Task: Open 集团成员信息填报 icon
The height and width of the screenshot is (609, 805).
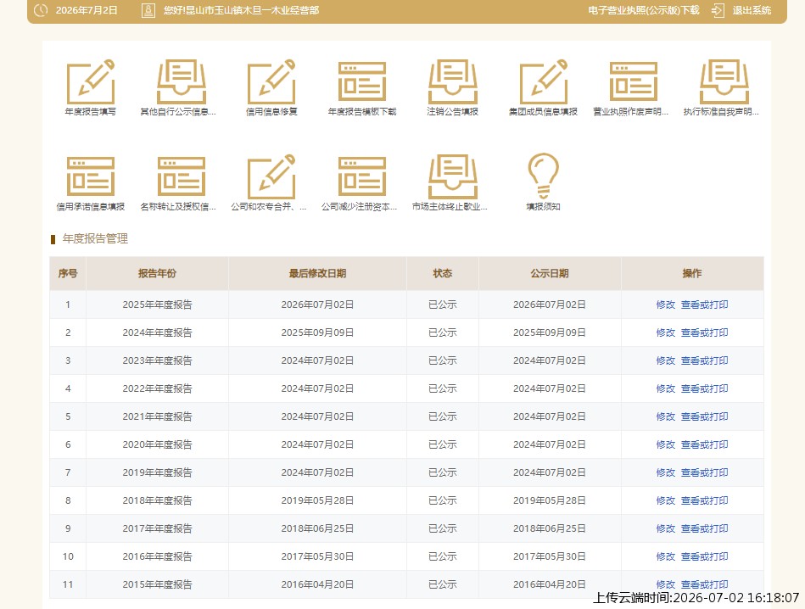Action: coord(543,82)
